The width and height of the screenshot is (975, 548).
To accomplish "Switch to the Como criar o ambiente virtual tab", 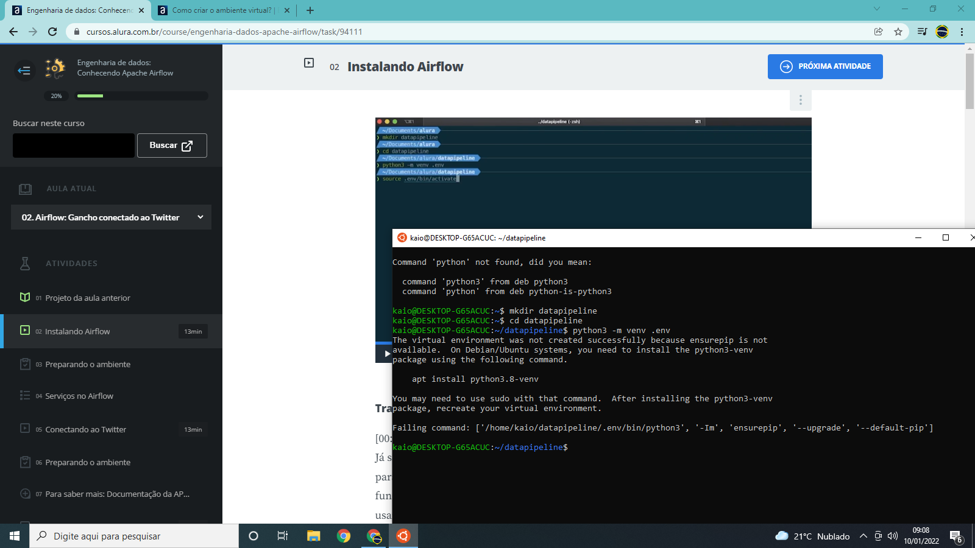I will tap(222, 10).
